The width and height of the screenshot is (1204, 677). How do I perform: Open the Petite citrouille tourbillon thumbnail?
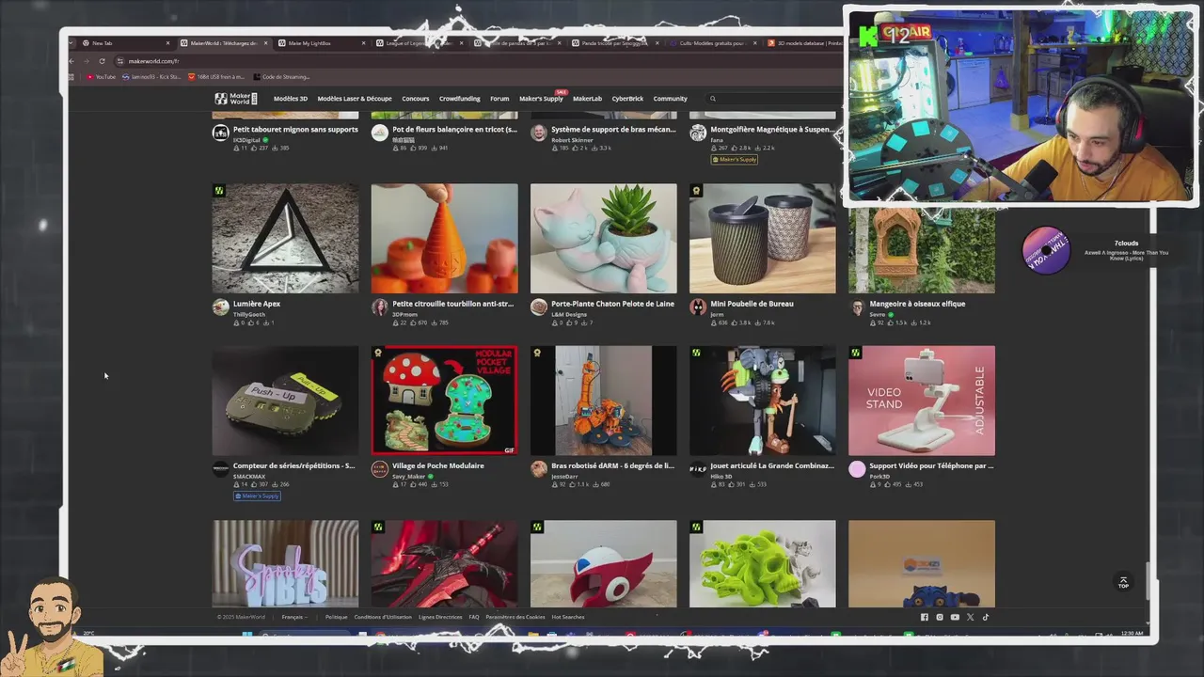tap(444, 238)
